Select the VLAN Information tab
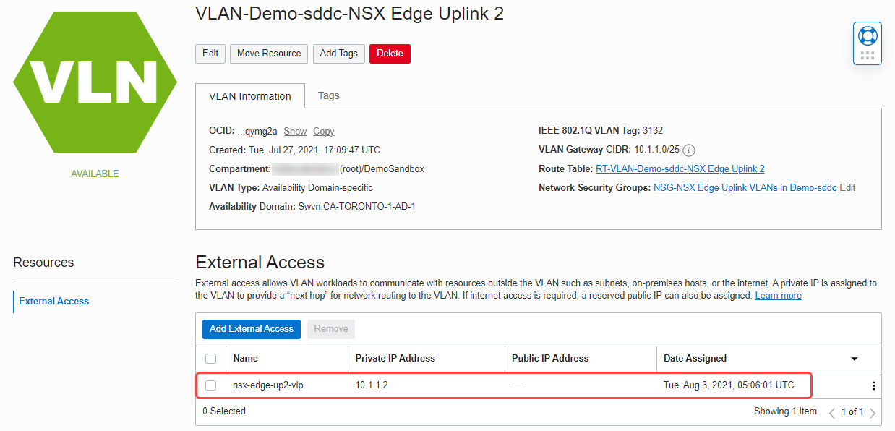The width and height of the screenshot is (895, 431). tap(250, 95)
